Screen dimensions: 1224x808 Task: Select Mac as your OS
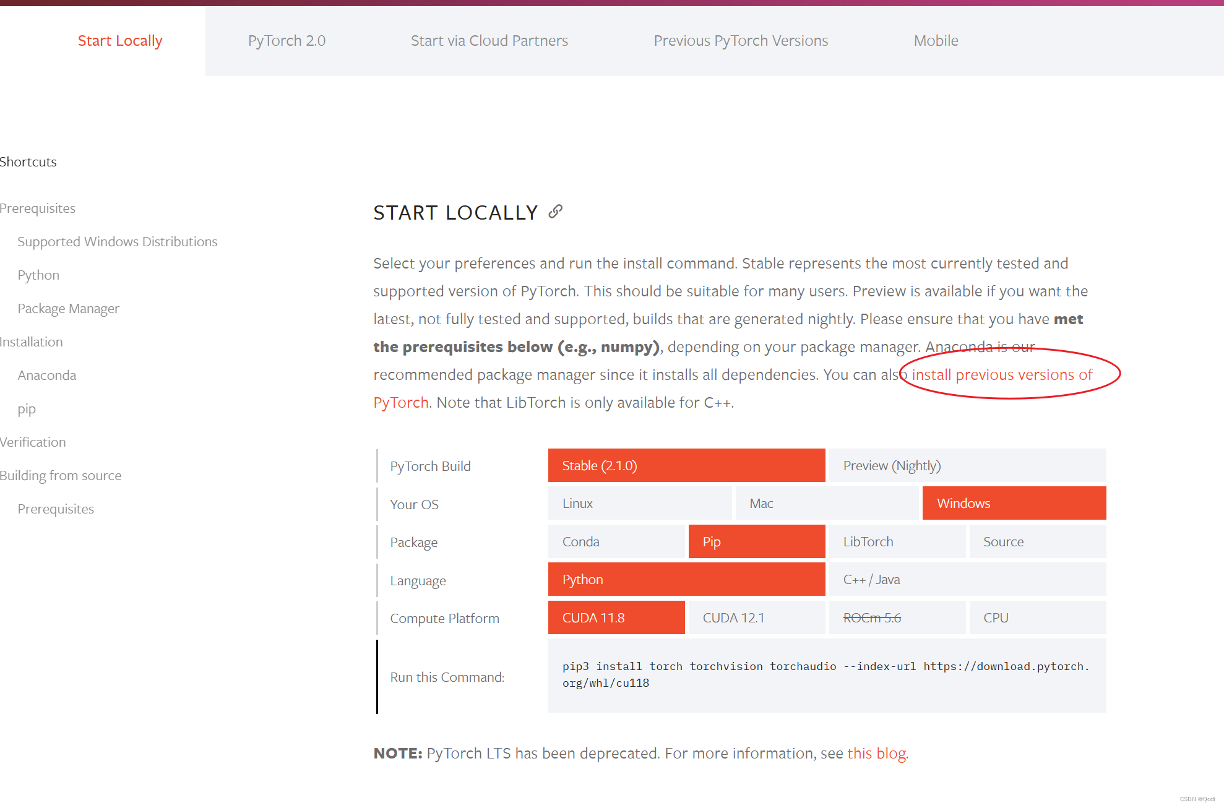826,503
